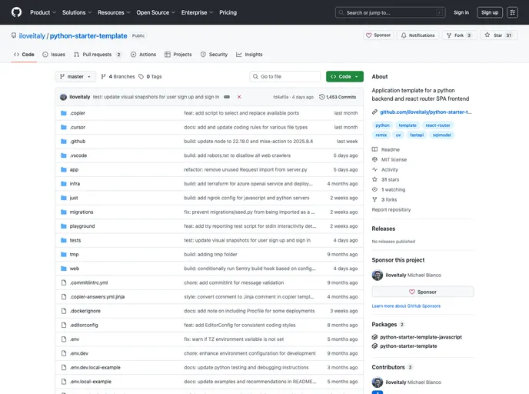529x394 pixels.
Task: Open the infra folder
Action: [x=75, y=184]
